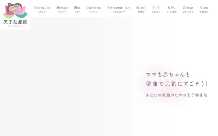Select the Postpartum care menu item
Screen dimensions: 218x136
[119, 7]
